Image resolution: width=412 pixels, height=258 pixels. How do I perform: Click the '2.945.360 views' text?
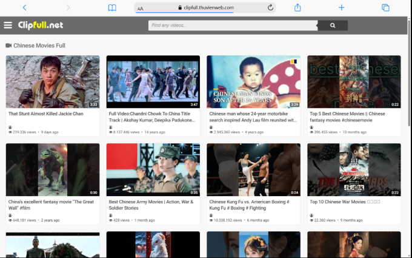(x=227, y=132)
